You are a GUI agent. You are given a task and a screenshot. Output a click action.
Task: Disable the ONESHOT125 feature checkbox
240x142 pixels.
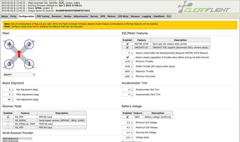click(x=127, y=47)
